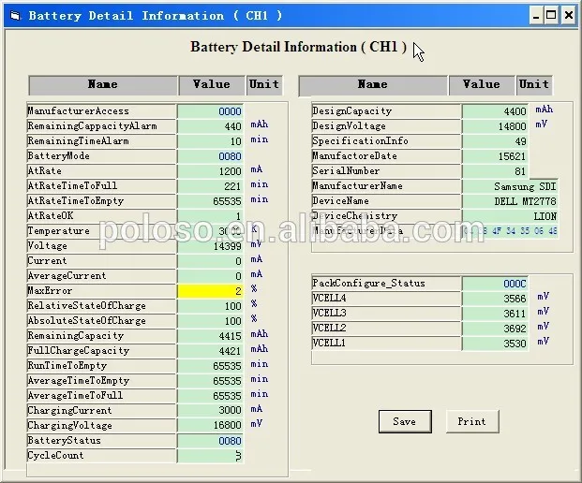The height and width of the screenshot is (483, 582).
Task: Minimize the Battery Detail Information window
Action: click(536, 15)
